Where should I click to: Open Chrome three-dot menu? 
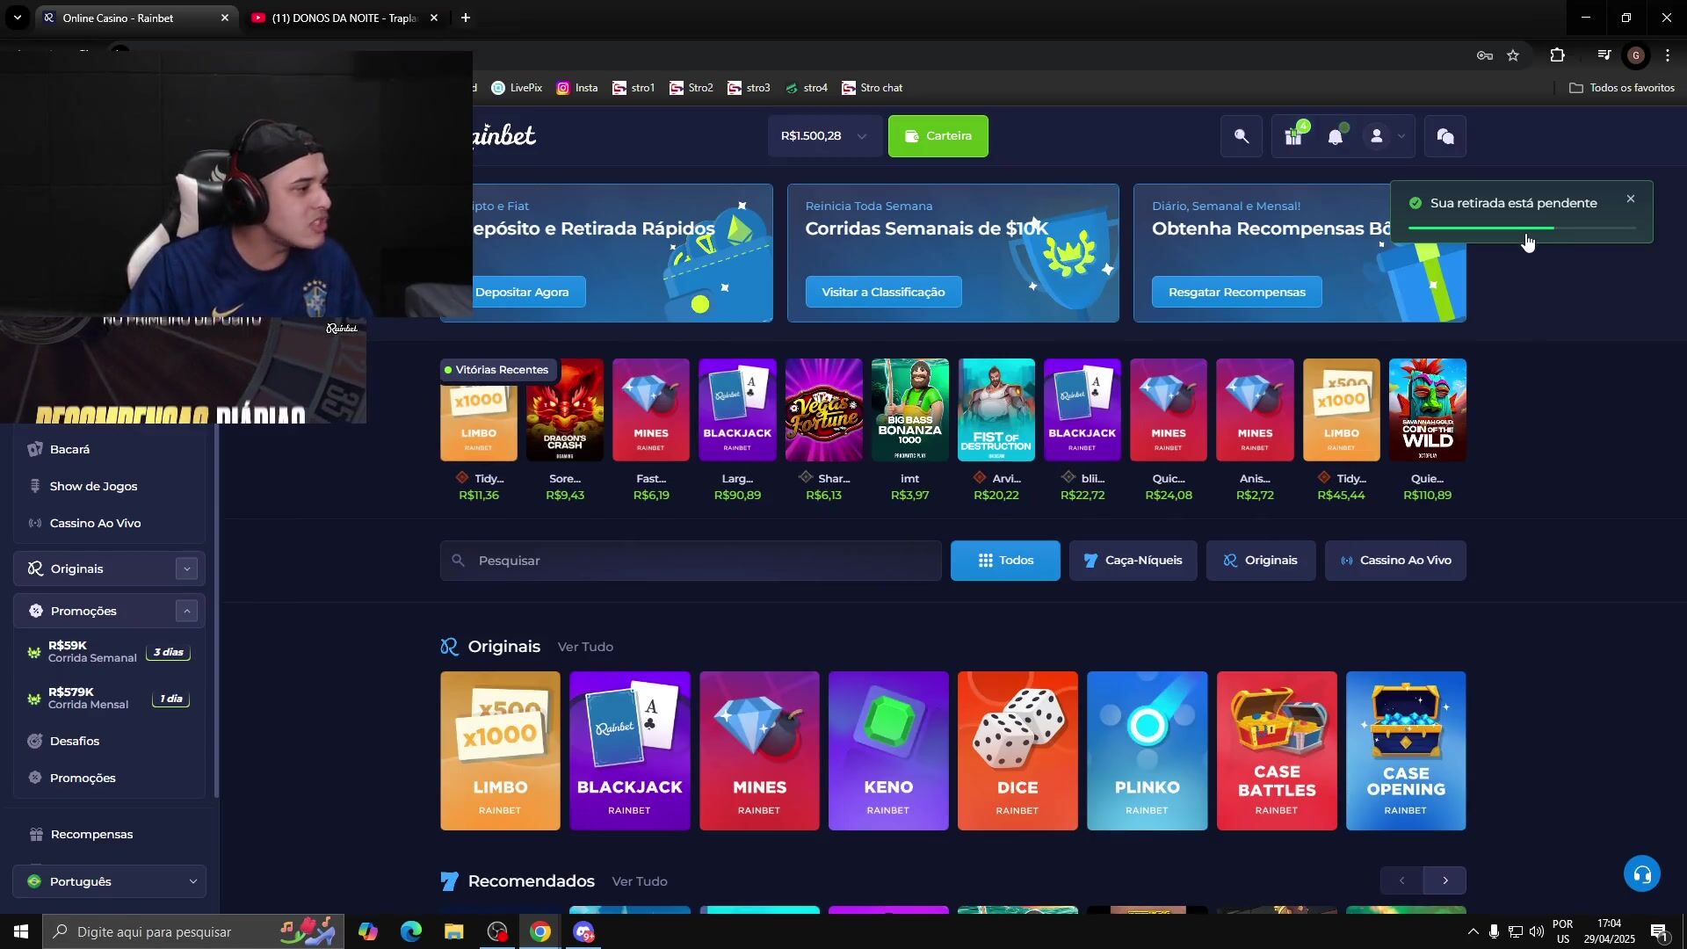1668,55
